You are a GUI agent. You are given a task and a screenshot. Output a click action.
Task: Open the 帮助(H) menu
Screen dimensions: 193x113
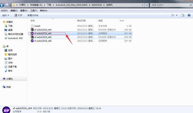pos(44,11)
